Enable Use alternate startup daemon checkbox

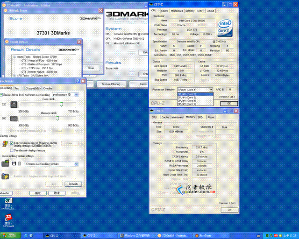[12, 150]
